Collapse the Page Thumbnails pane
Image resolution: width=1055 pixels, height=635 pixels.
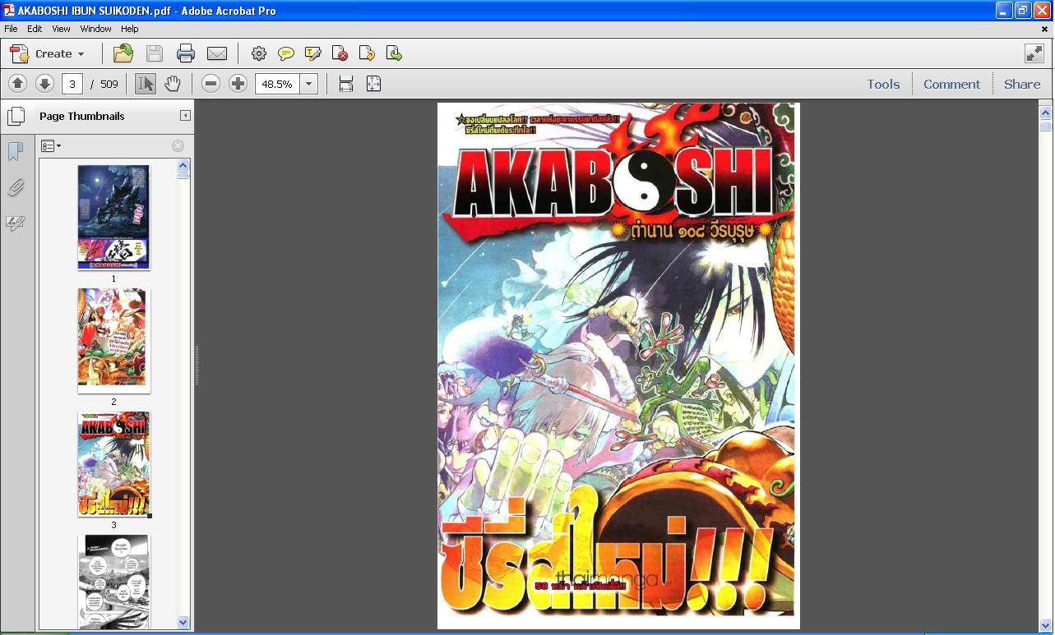coord(185,116)
